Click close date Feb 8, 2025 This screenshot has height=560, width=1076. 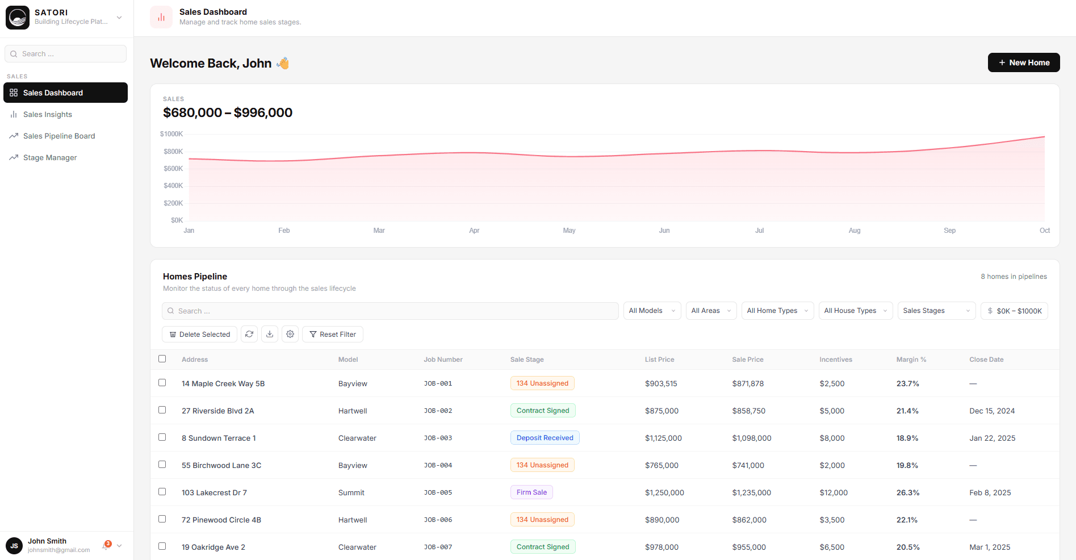[990, 492]
